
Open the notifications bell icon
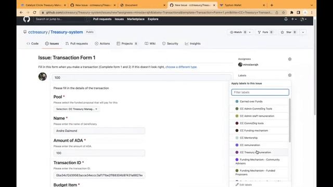pyautogui.click(x=286, y=19)
